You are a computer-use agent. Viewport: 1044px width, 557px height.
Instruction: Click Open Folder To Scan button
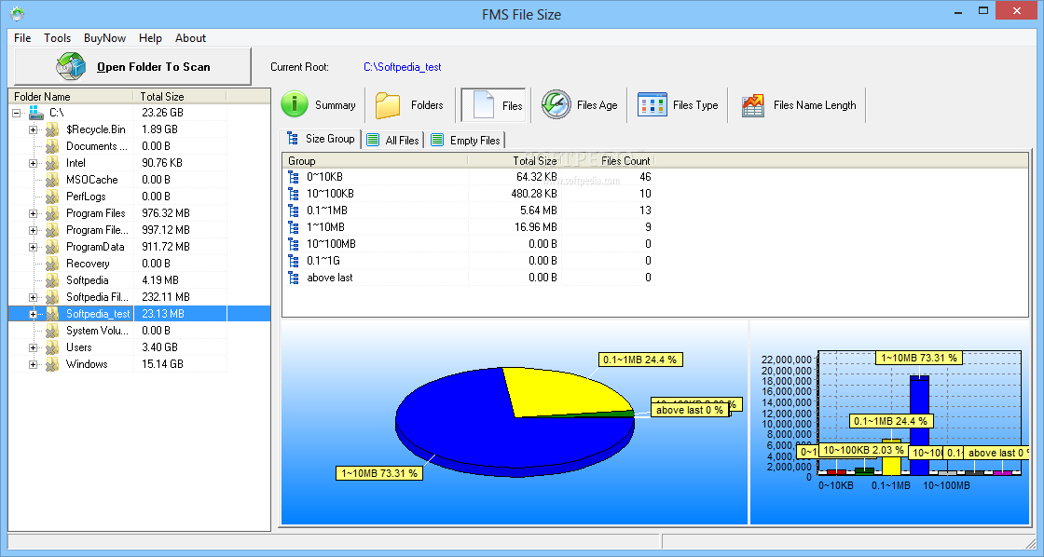pyautogui.click(x=132, y=66)
